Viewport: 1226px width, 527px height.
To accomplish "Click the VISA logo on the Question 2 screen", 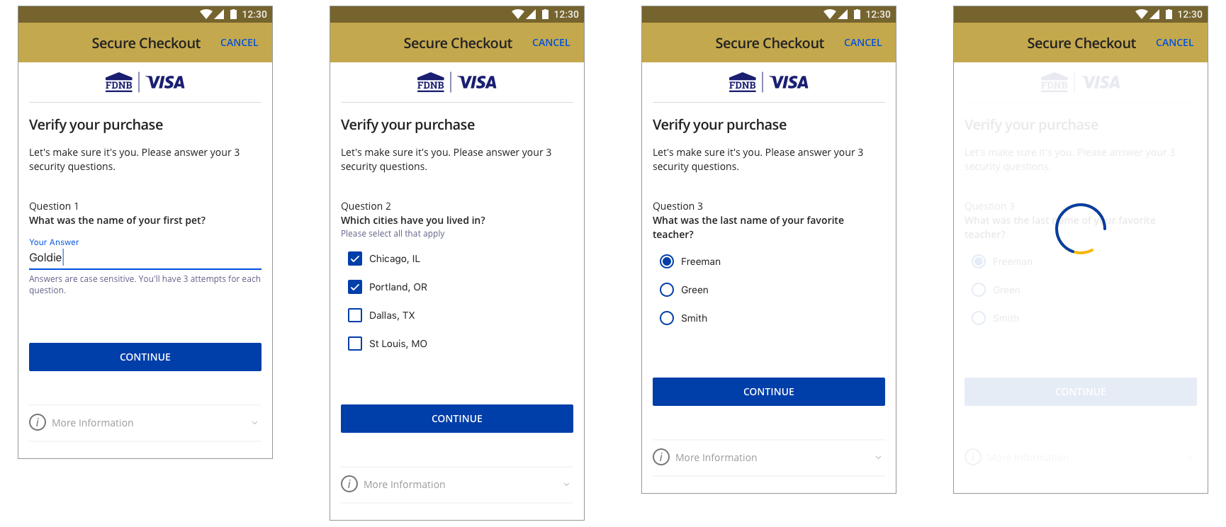I will click(478, 83).
